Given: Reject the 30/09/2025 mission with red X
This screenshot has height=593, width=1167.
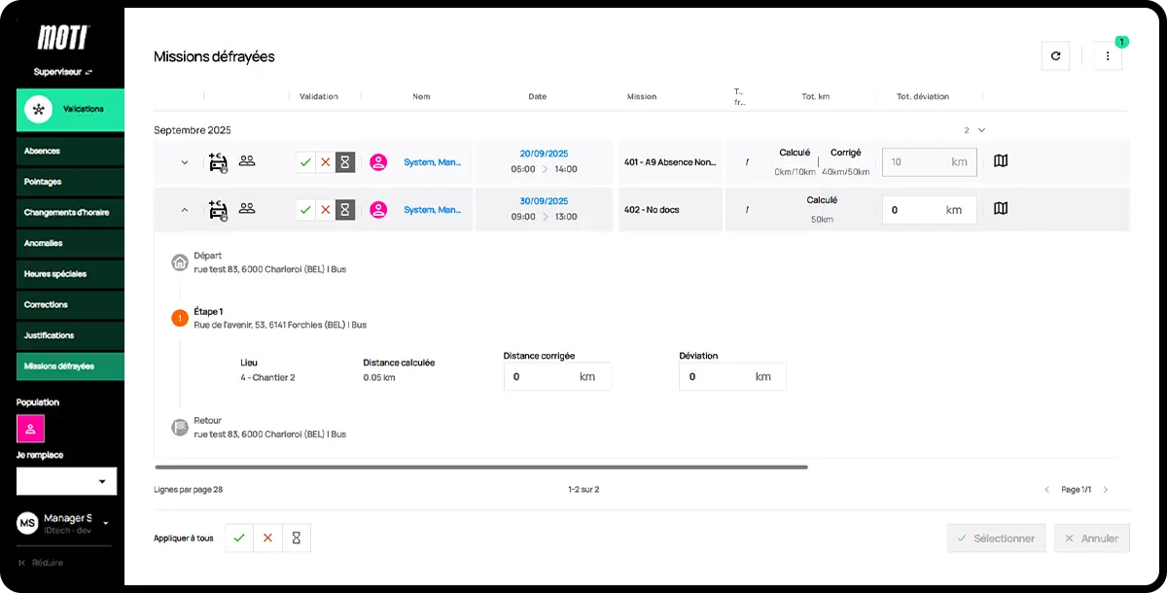Looking at the screenshot, I should pyautogui.click(x=326, y=210).
